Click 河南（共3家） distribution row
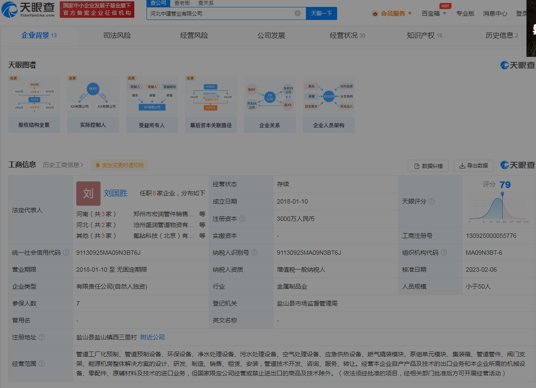536x388 pixels. tap(97, 214)
